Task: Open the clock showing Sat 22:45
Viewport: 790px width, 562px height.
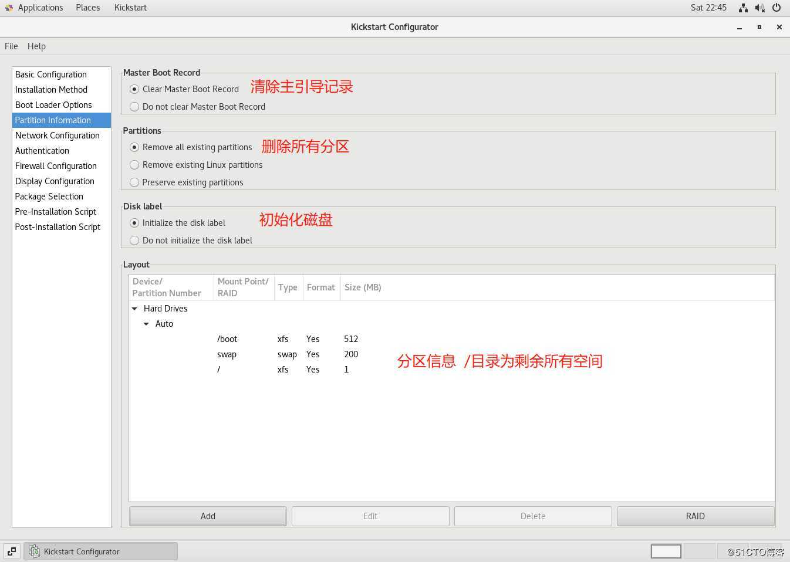Action: [x=708, y=8]
